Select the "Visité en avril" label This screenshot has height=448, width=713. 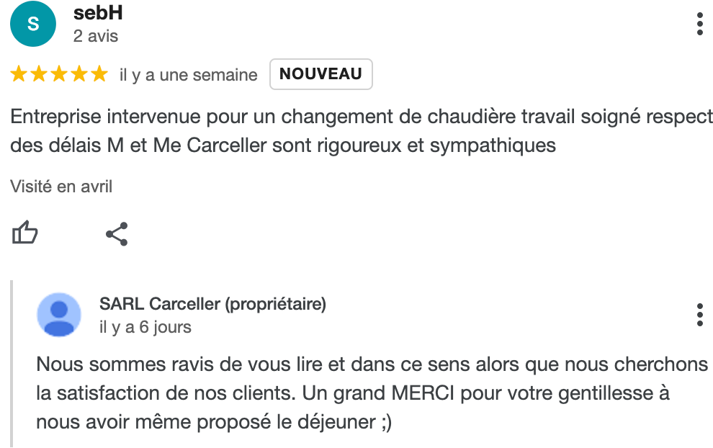(61, 187)
